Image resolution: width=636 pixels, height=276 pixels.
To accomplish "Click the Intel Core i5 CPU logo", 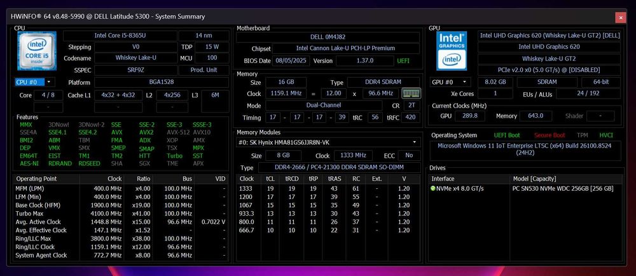I will tap(36, 52).
